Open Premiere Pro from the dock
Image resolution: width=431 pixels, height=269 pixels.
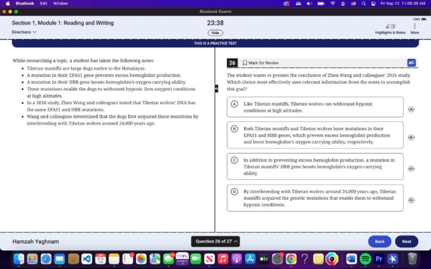(379, 259)
